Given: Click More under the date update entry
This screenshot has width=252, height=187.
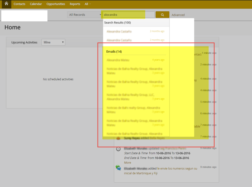Looking at the screenshot, I should point(127,163).
